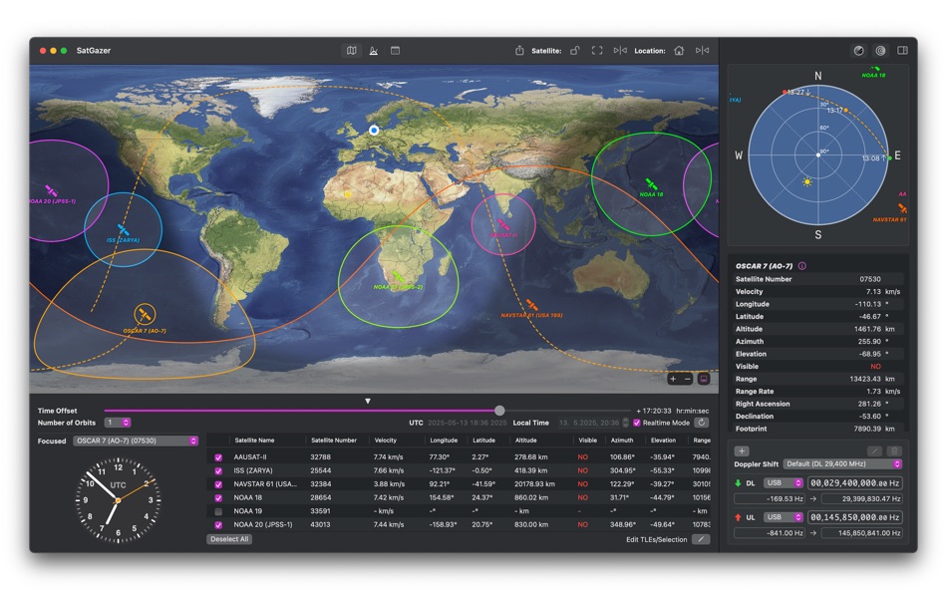Sort by Altitude column header
This screenshot has height=592, width=947.
[525, 441]
